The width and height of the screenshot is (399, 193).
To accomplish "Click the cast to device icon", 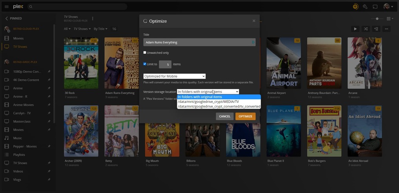I will click(x=375, y=7).
